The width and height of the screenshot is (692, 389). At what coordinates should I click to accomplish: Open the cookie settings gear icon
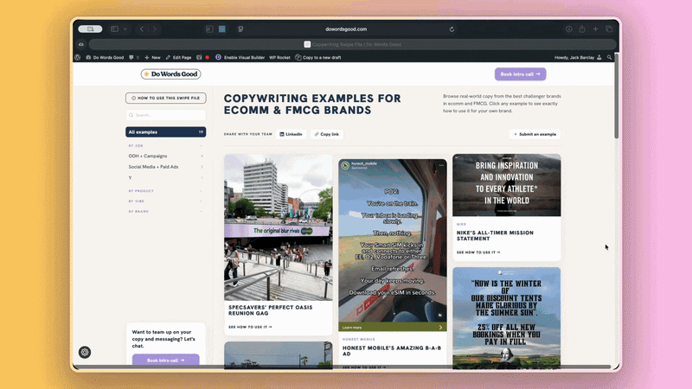pyautogui.click(x=84, y=352)
